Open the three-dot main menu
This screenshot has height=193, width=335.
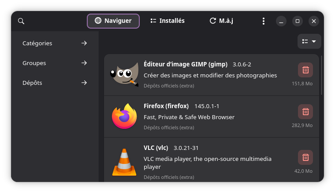click(x=264, y=21)
